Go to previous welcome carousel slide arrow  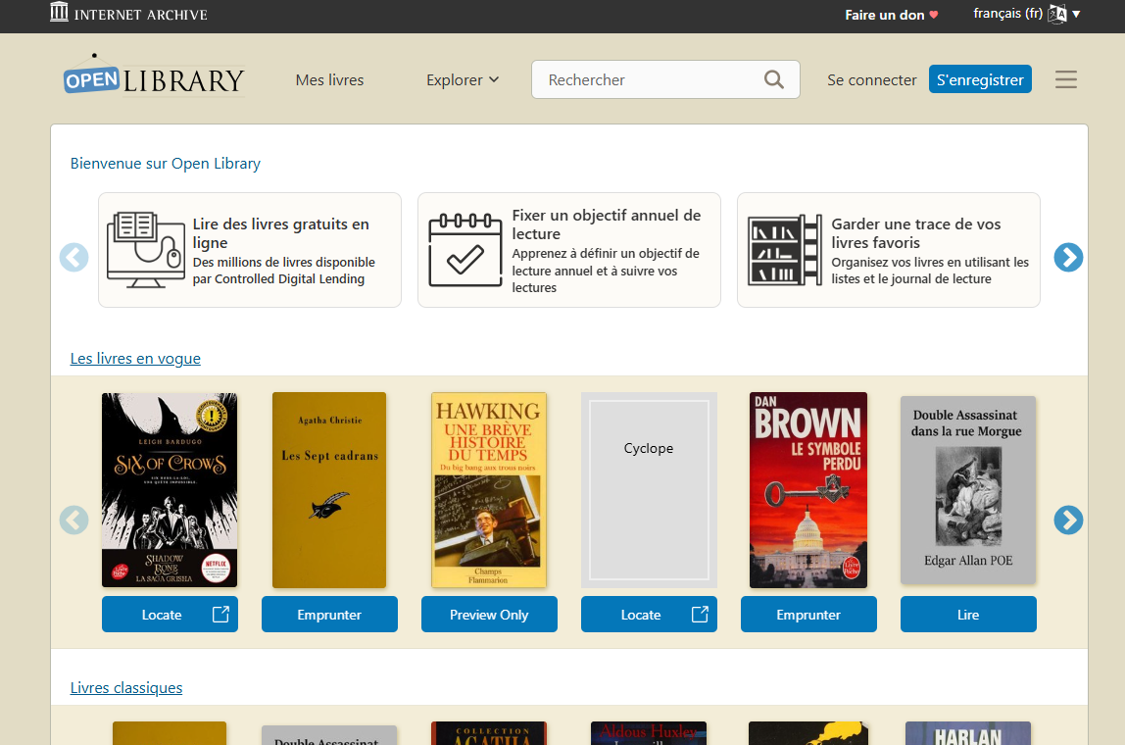[73, 257]
